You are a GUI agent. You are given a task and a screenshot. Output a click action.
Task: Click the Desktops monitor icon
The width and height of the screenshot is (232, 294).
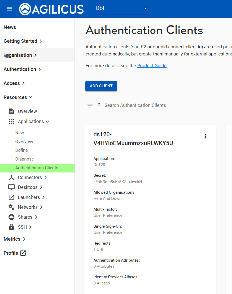point(11,187)
